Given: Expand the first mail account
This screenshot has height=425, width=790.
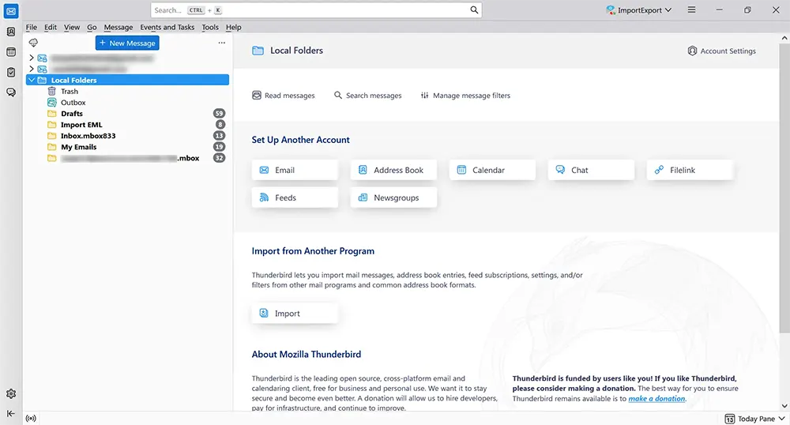Looking at the screenshot, I should [x=32, y=58].
